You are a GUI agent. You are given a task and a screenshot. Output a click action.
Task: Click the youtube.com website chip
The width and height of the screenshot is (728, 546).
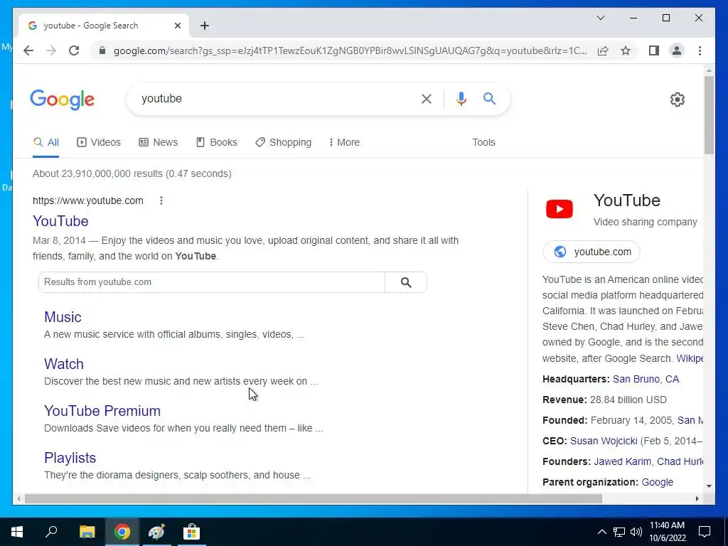click(x=591, y=252)
